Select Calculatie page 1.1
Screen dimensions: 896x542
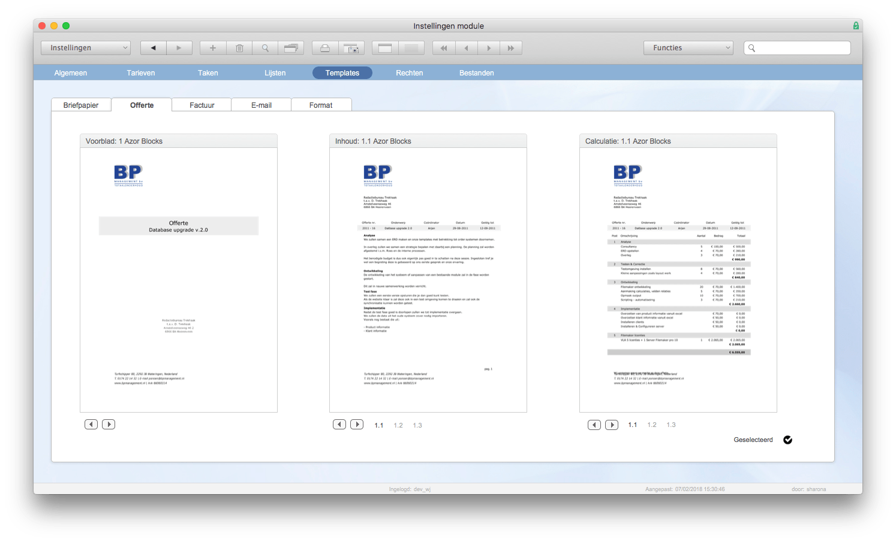[633, 425]
